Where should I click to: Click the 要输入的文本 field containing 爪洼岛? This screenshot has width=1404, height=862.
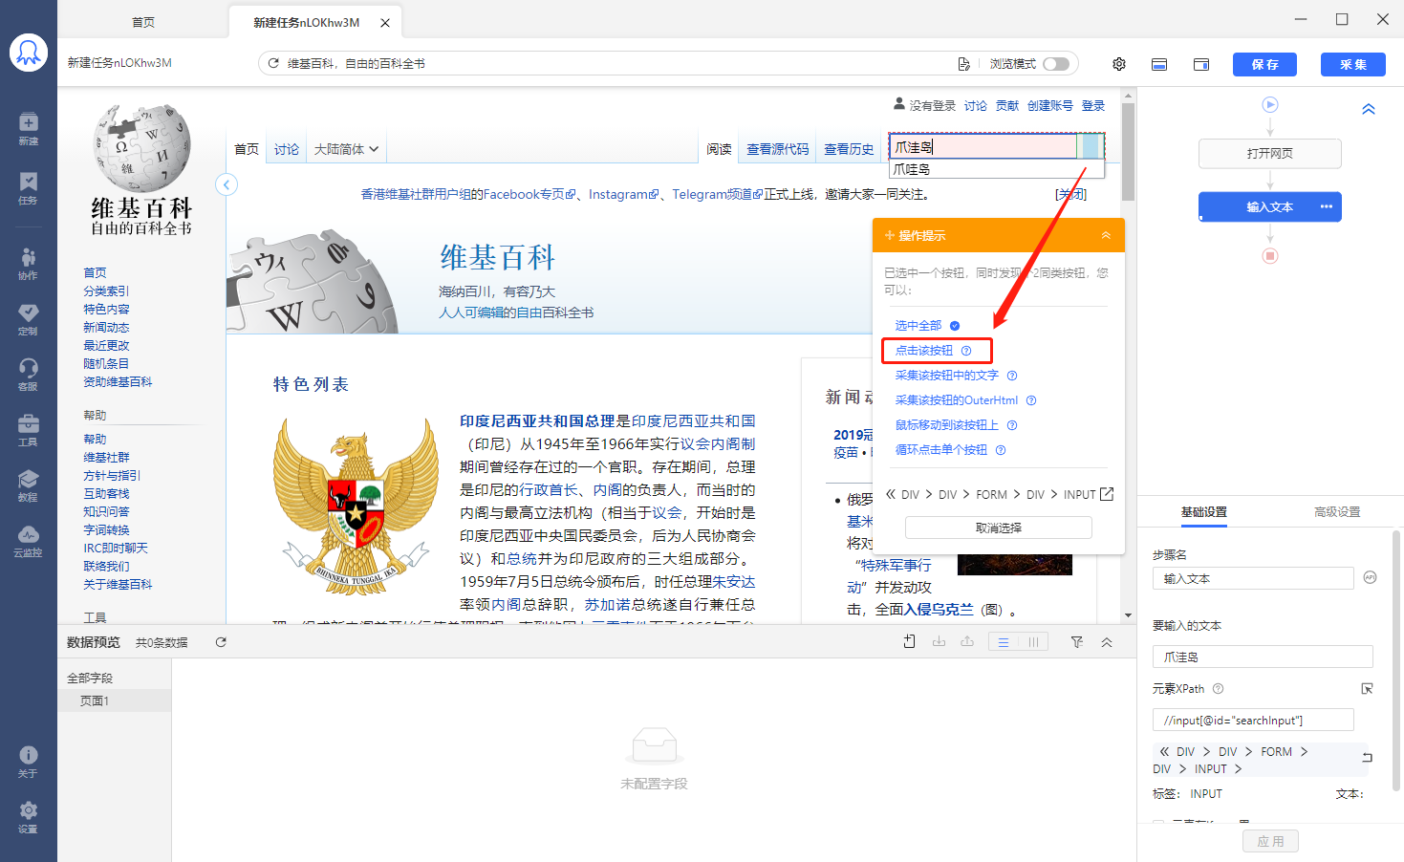coord(1263,657)
